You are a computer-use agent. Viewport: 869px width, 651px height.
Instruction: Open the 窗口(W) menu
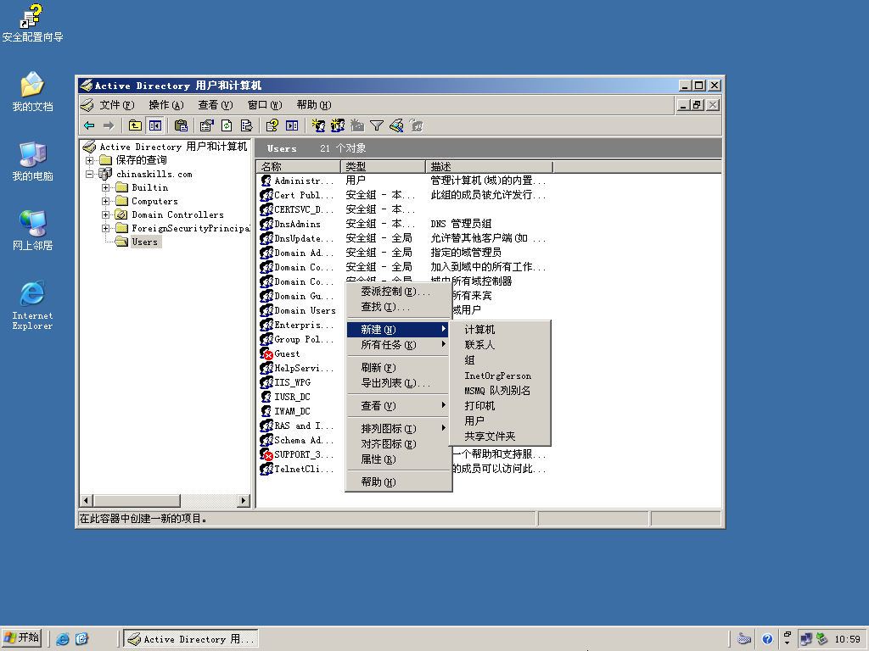(x=265, y=104)
